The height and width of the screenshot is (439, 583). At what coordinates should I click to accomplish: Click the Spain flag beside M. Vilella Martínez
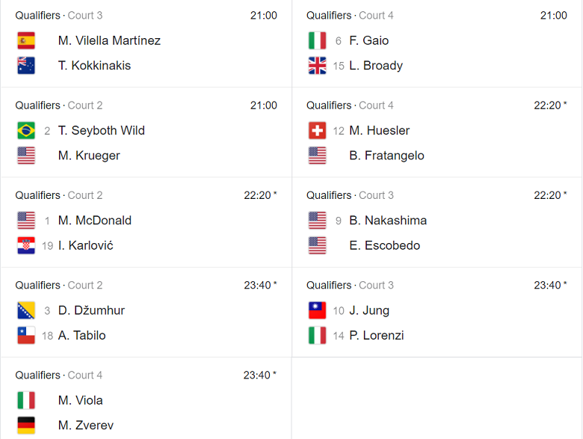point(26,40)
